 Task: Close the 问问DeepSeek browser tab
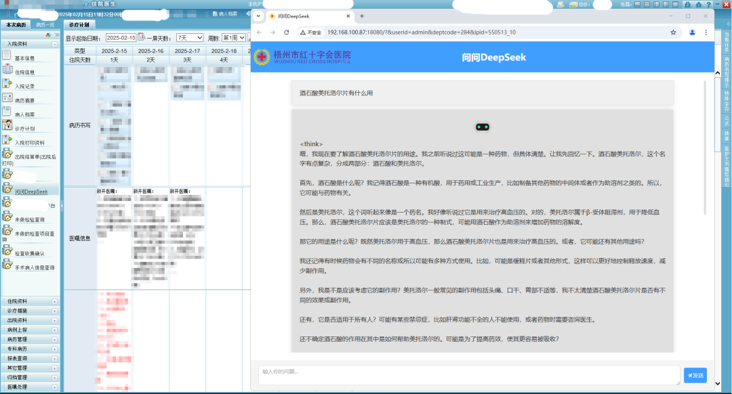(348, 16)
